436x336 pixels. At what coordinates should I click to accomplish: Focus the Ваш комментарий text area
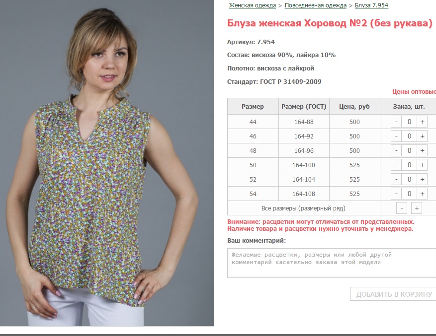332,263
